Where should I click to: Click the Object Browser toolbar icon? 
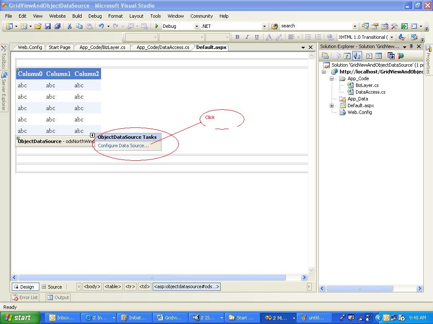(384, 26)
